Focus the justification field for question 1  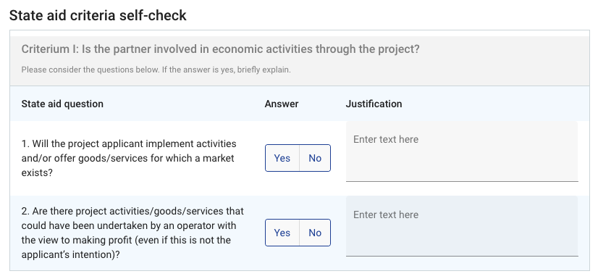click(462, 151)
